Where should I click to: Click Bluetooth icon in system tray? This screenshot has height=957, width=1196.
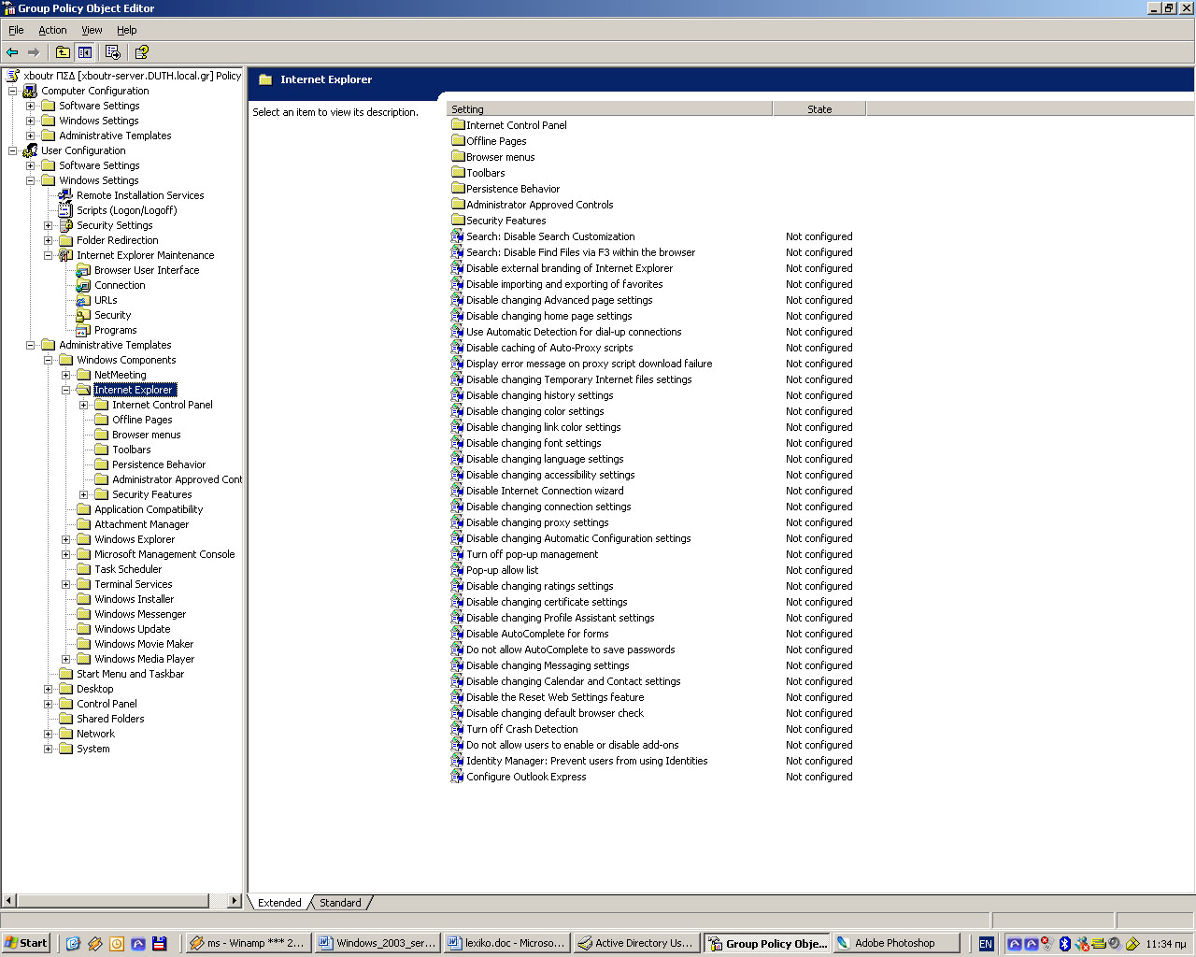click(1064, 944)
